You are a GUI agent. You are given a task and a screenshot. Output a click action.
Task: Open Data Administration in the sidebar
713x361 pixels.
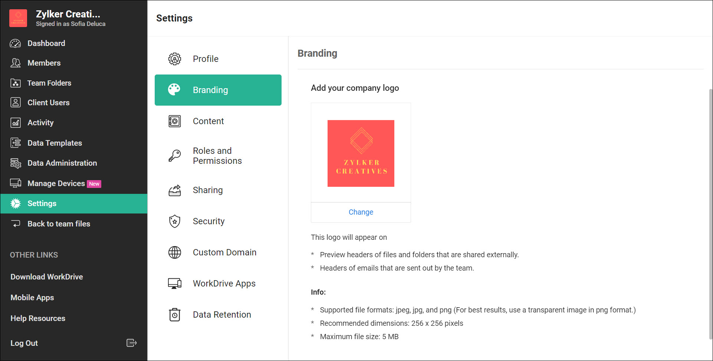62,163
